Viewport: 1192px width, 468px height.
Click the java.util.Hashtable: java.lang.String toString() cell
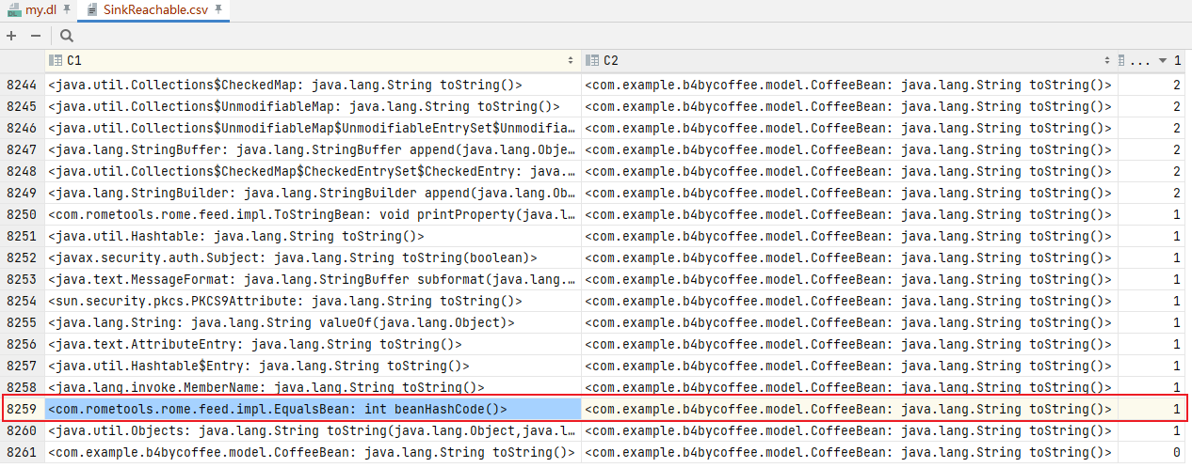click(313, 236)
